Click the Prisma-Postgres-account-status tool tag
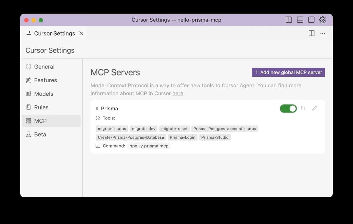The width and height of the screenshot is (353, 224). (x=225, y=129)
